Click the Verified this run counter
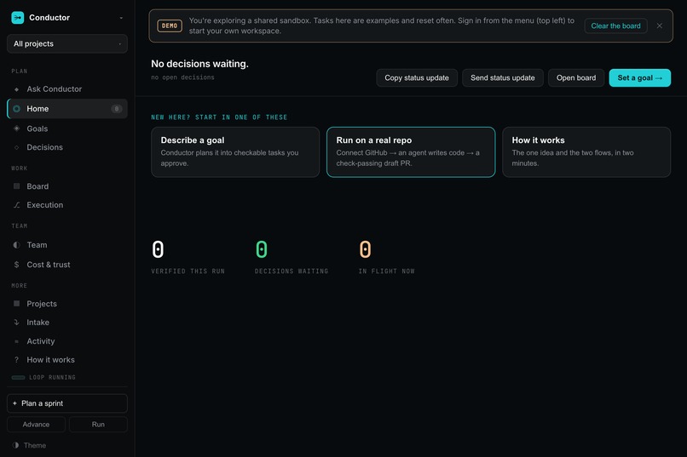 pos(188,257)
